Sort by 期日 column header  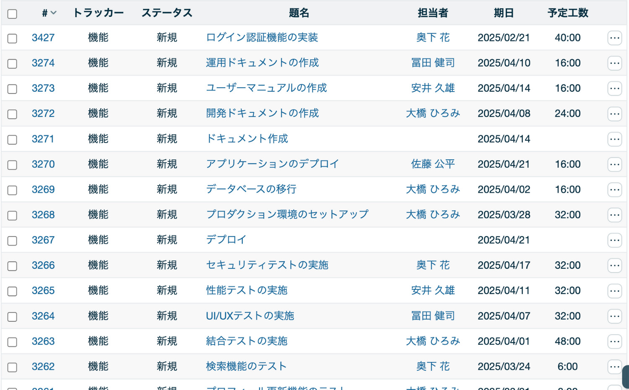pyautogui.click(x=504, y=13)
